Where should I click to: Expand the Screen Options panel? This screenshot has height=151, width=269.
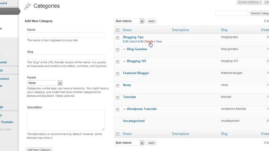point(249,2)
